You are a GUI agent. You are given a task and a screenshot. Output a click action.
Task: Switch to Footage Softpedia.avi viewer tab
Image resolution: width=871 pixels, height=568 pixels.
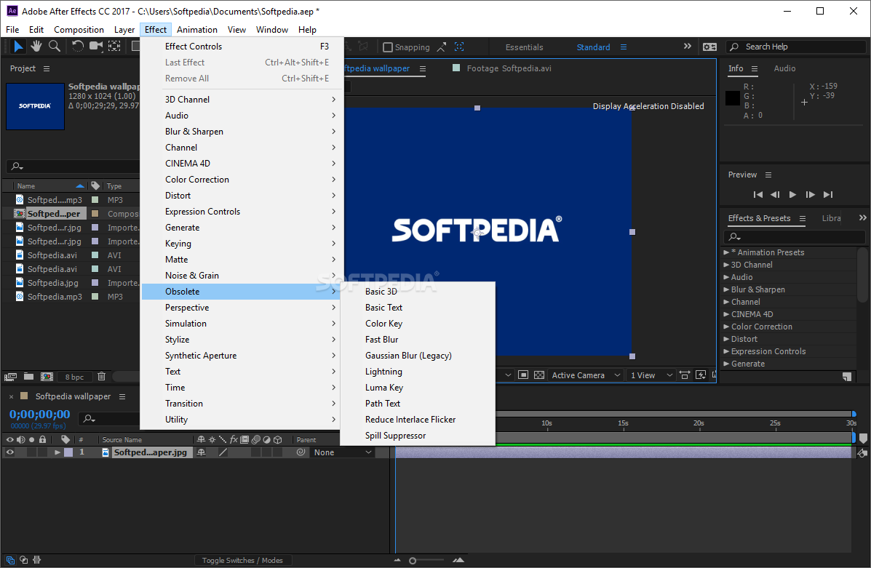pyautogui.click(x=509, y=68)
